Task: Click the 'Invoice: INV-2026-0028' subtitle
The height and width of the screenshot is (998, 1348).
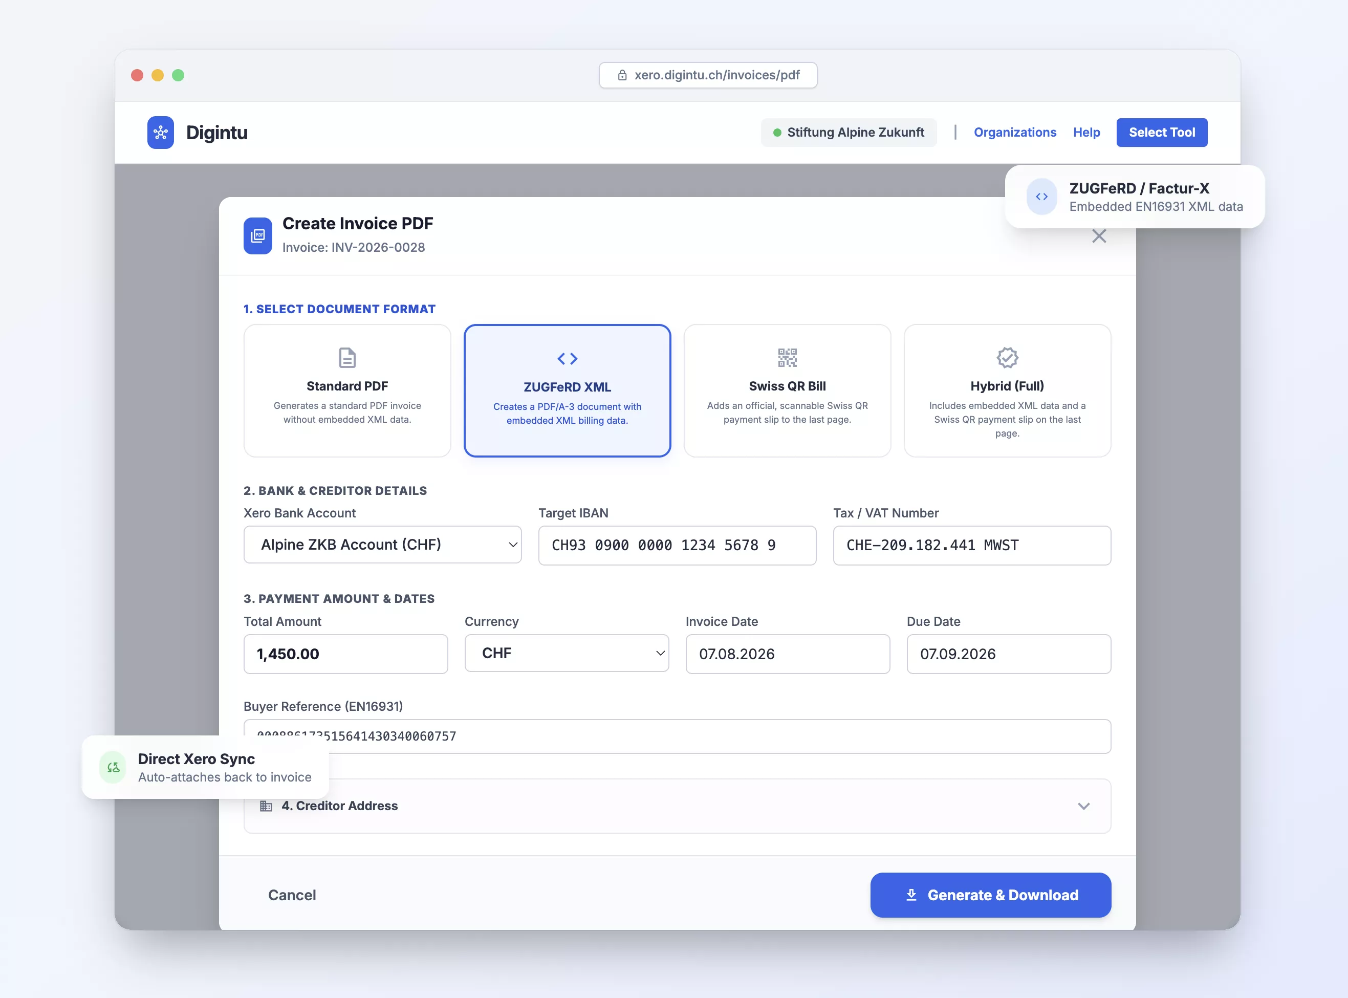Action: 353,247
